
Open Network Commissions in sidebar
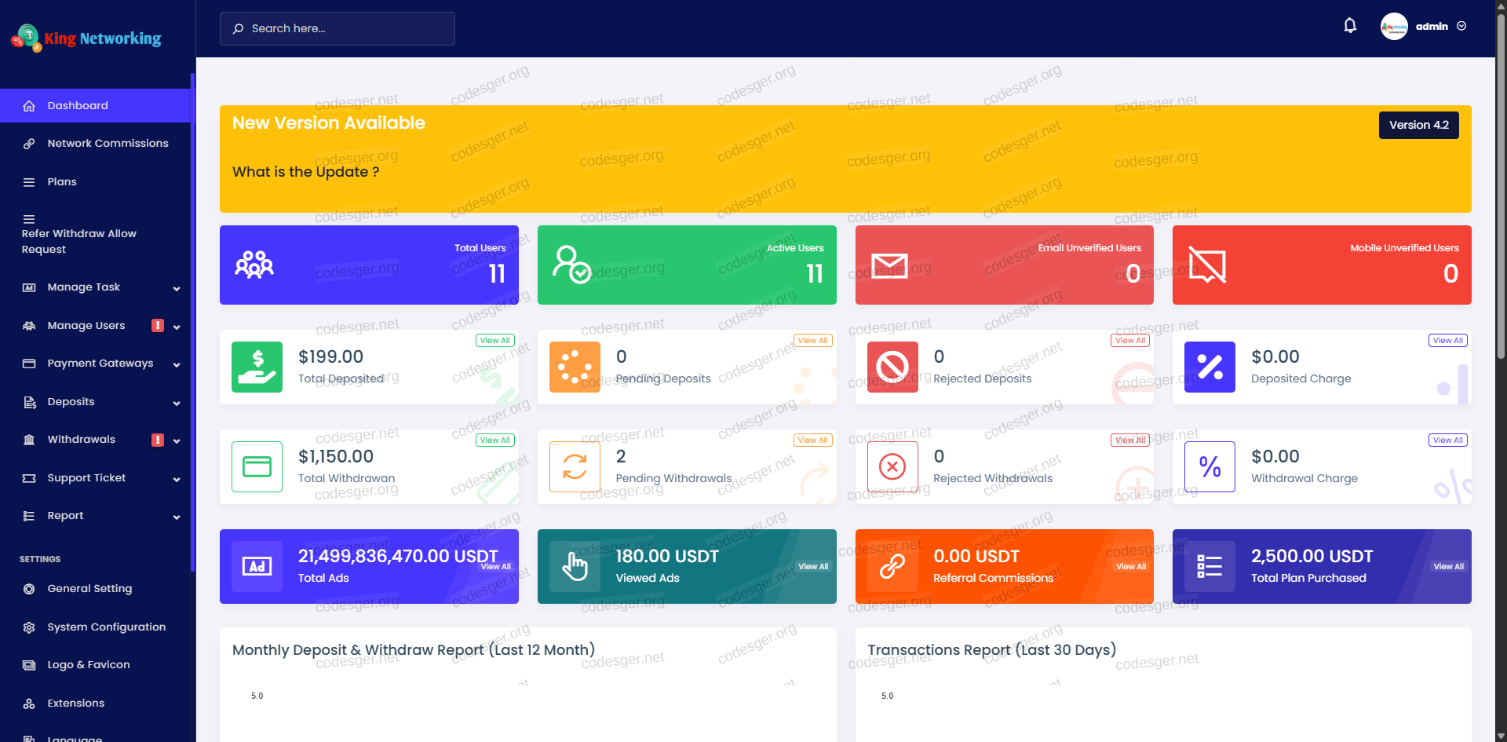point(108,144)
